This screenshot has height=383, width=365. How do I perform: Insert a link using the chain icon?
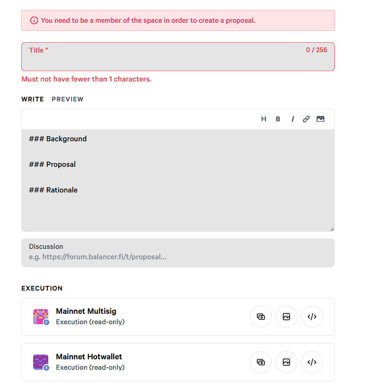click(x=306, y=119)
